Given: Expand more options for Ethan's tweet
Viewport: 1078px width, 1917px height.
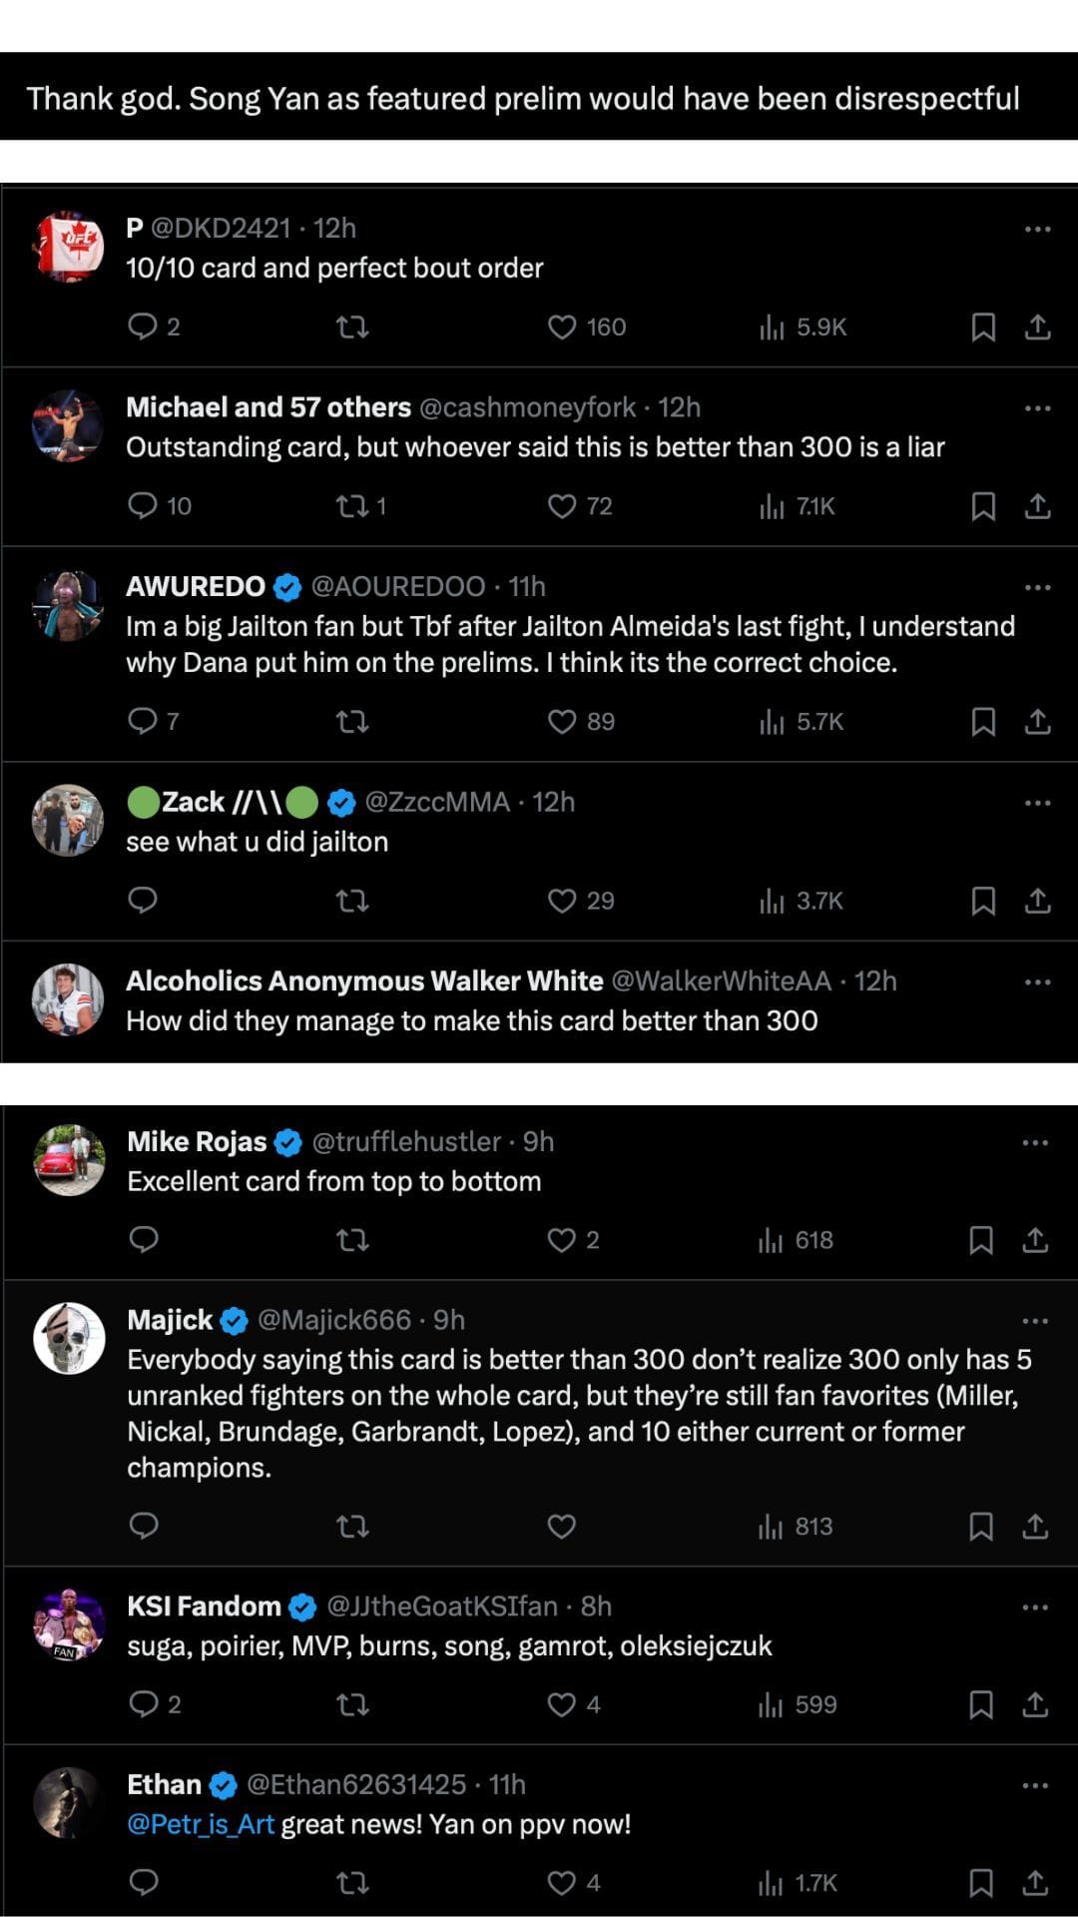Looking at the screenshot, I should (1035, 1786).
